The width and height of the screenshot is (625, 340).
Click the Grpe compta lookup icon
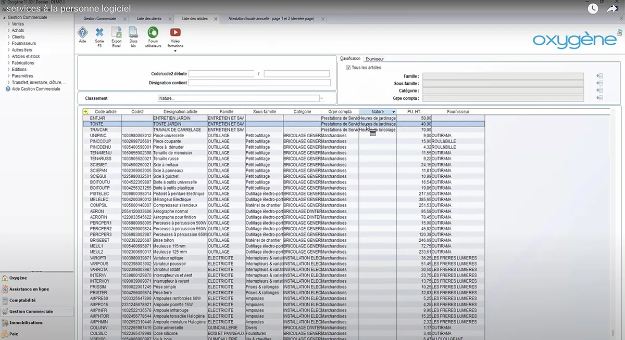click(x=599, y=98)
